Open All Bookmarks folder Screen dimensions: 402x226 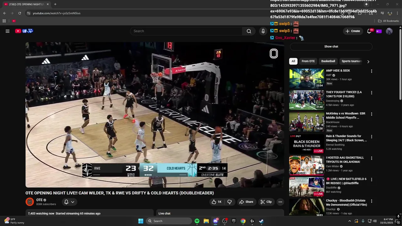388,21
